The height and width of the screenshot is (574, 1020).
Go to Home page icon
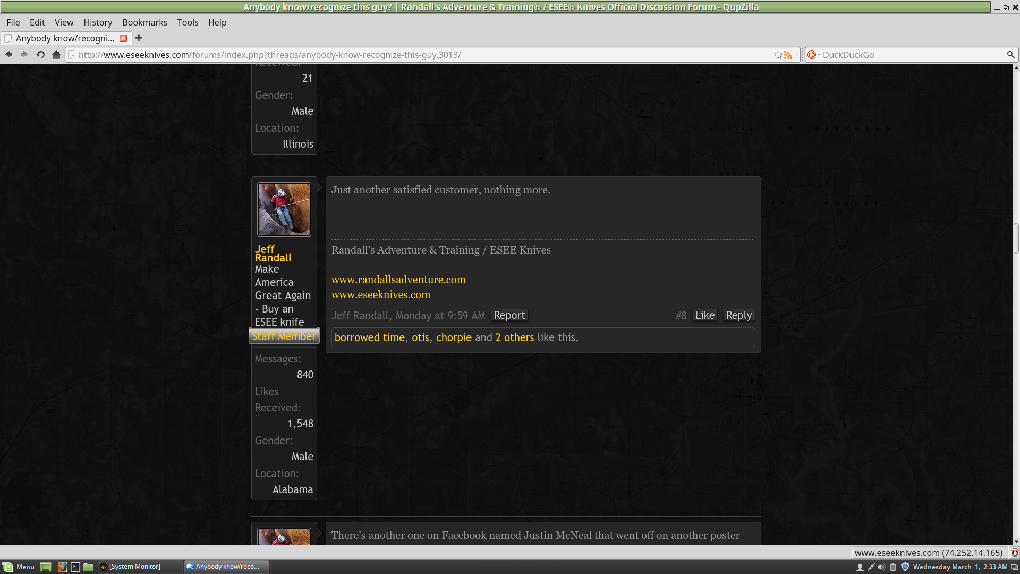click(56, 54)
